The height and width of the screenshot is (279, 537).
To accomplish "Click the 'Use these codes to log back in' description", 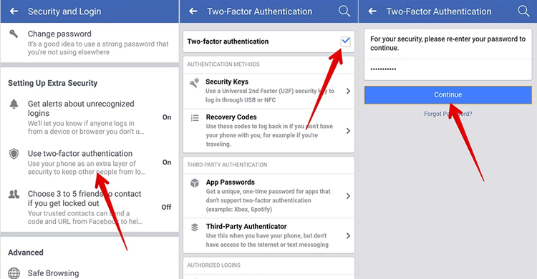I will click(x=269, y=135).
